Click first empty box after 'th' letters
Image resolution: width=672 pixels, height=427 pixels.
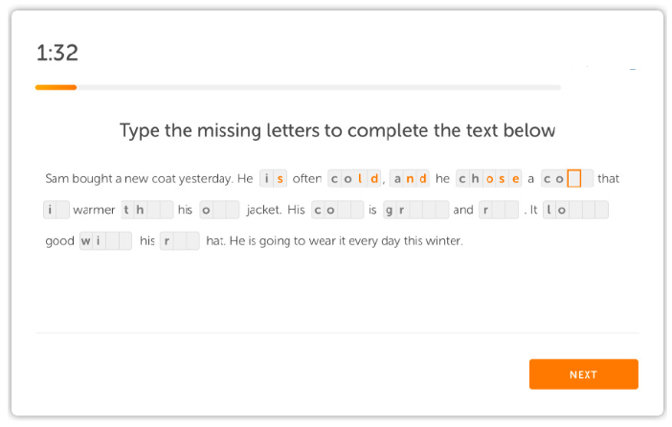point(153,210)
